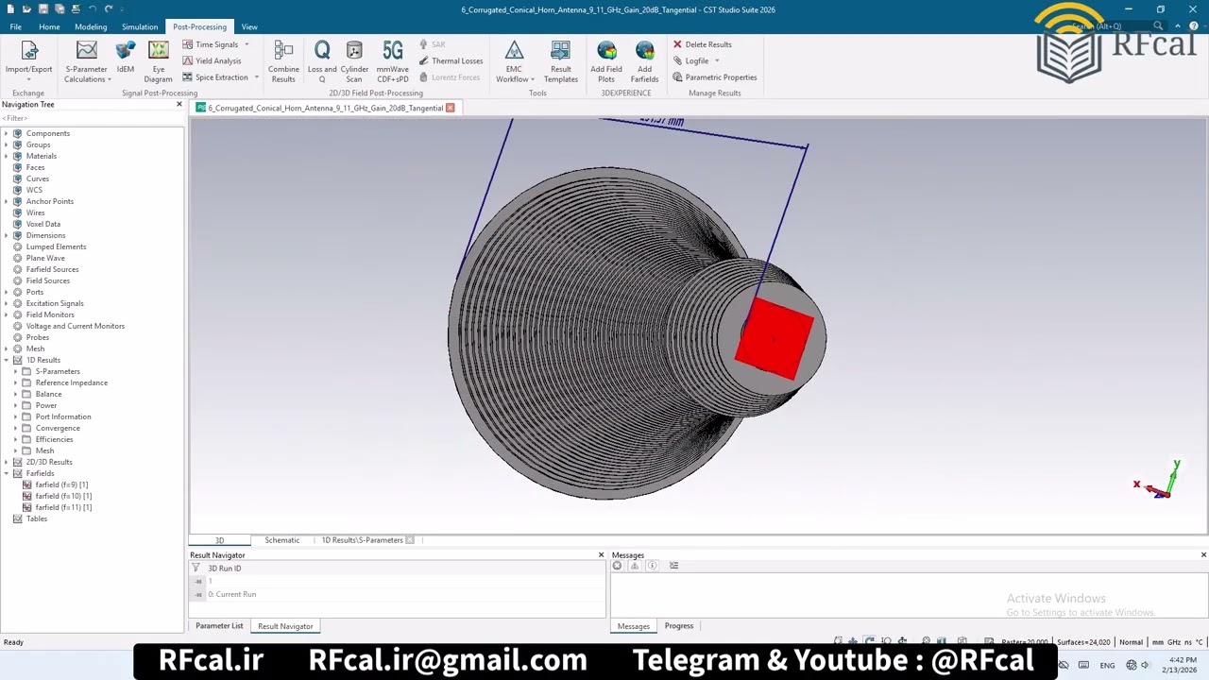
Task: Select the Messages tab
Action: click(x=634, y=626)
